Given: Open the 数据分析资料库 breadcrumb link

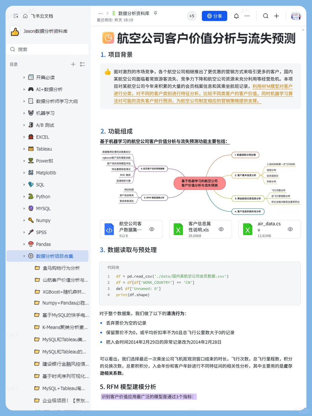Looking at the screenshot, I should coord(134,13).
